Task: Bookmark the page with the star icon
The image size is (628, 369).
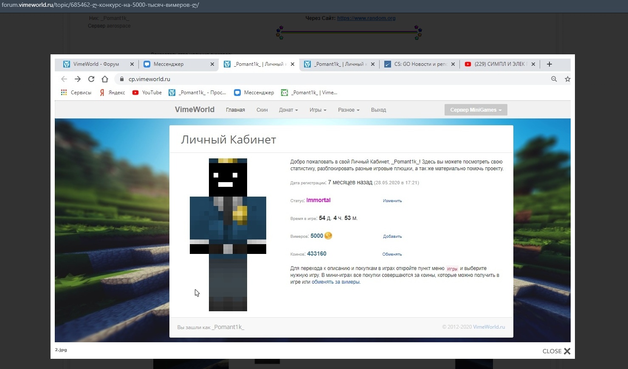Action: tap(567, 79)
